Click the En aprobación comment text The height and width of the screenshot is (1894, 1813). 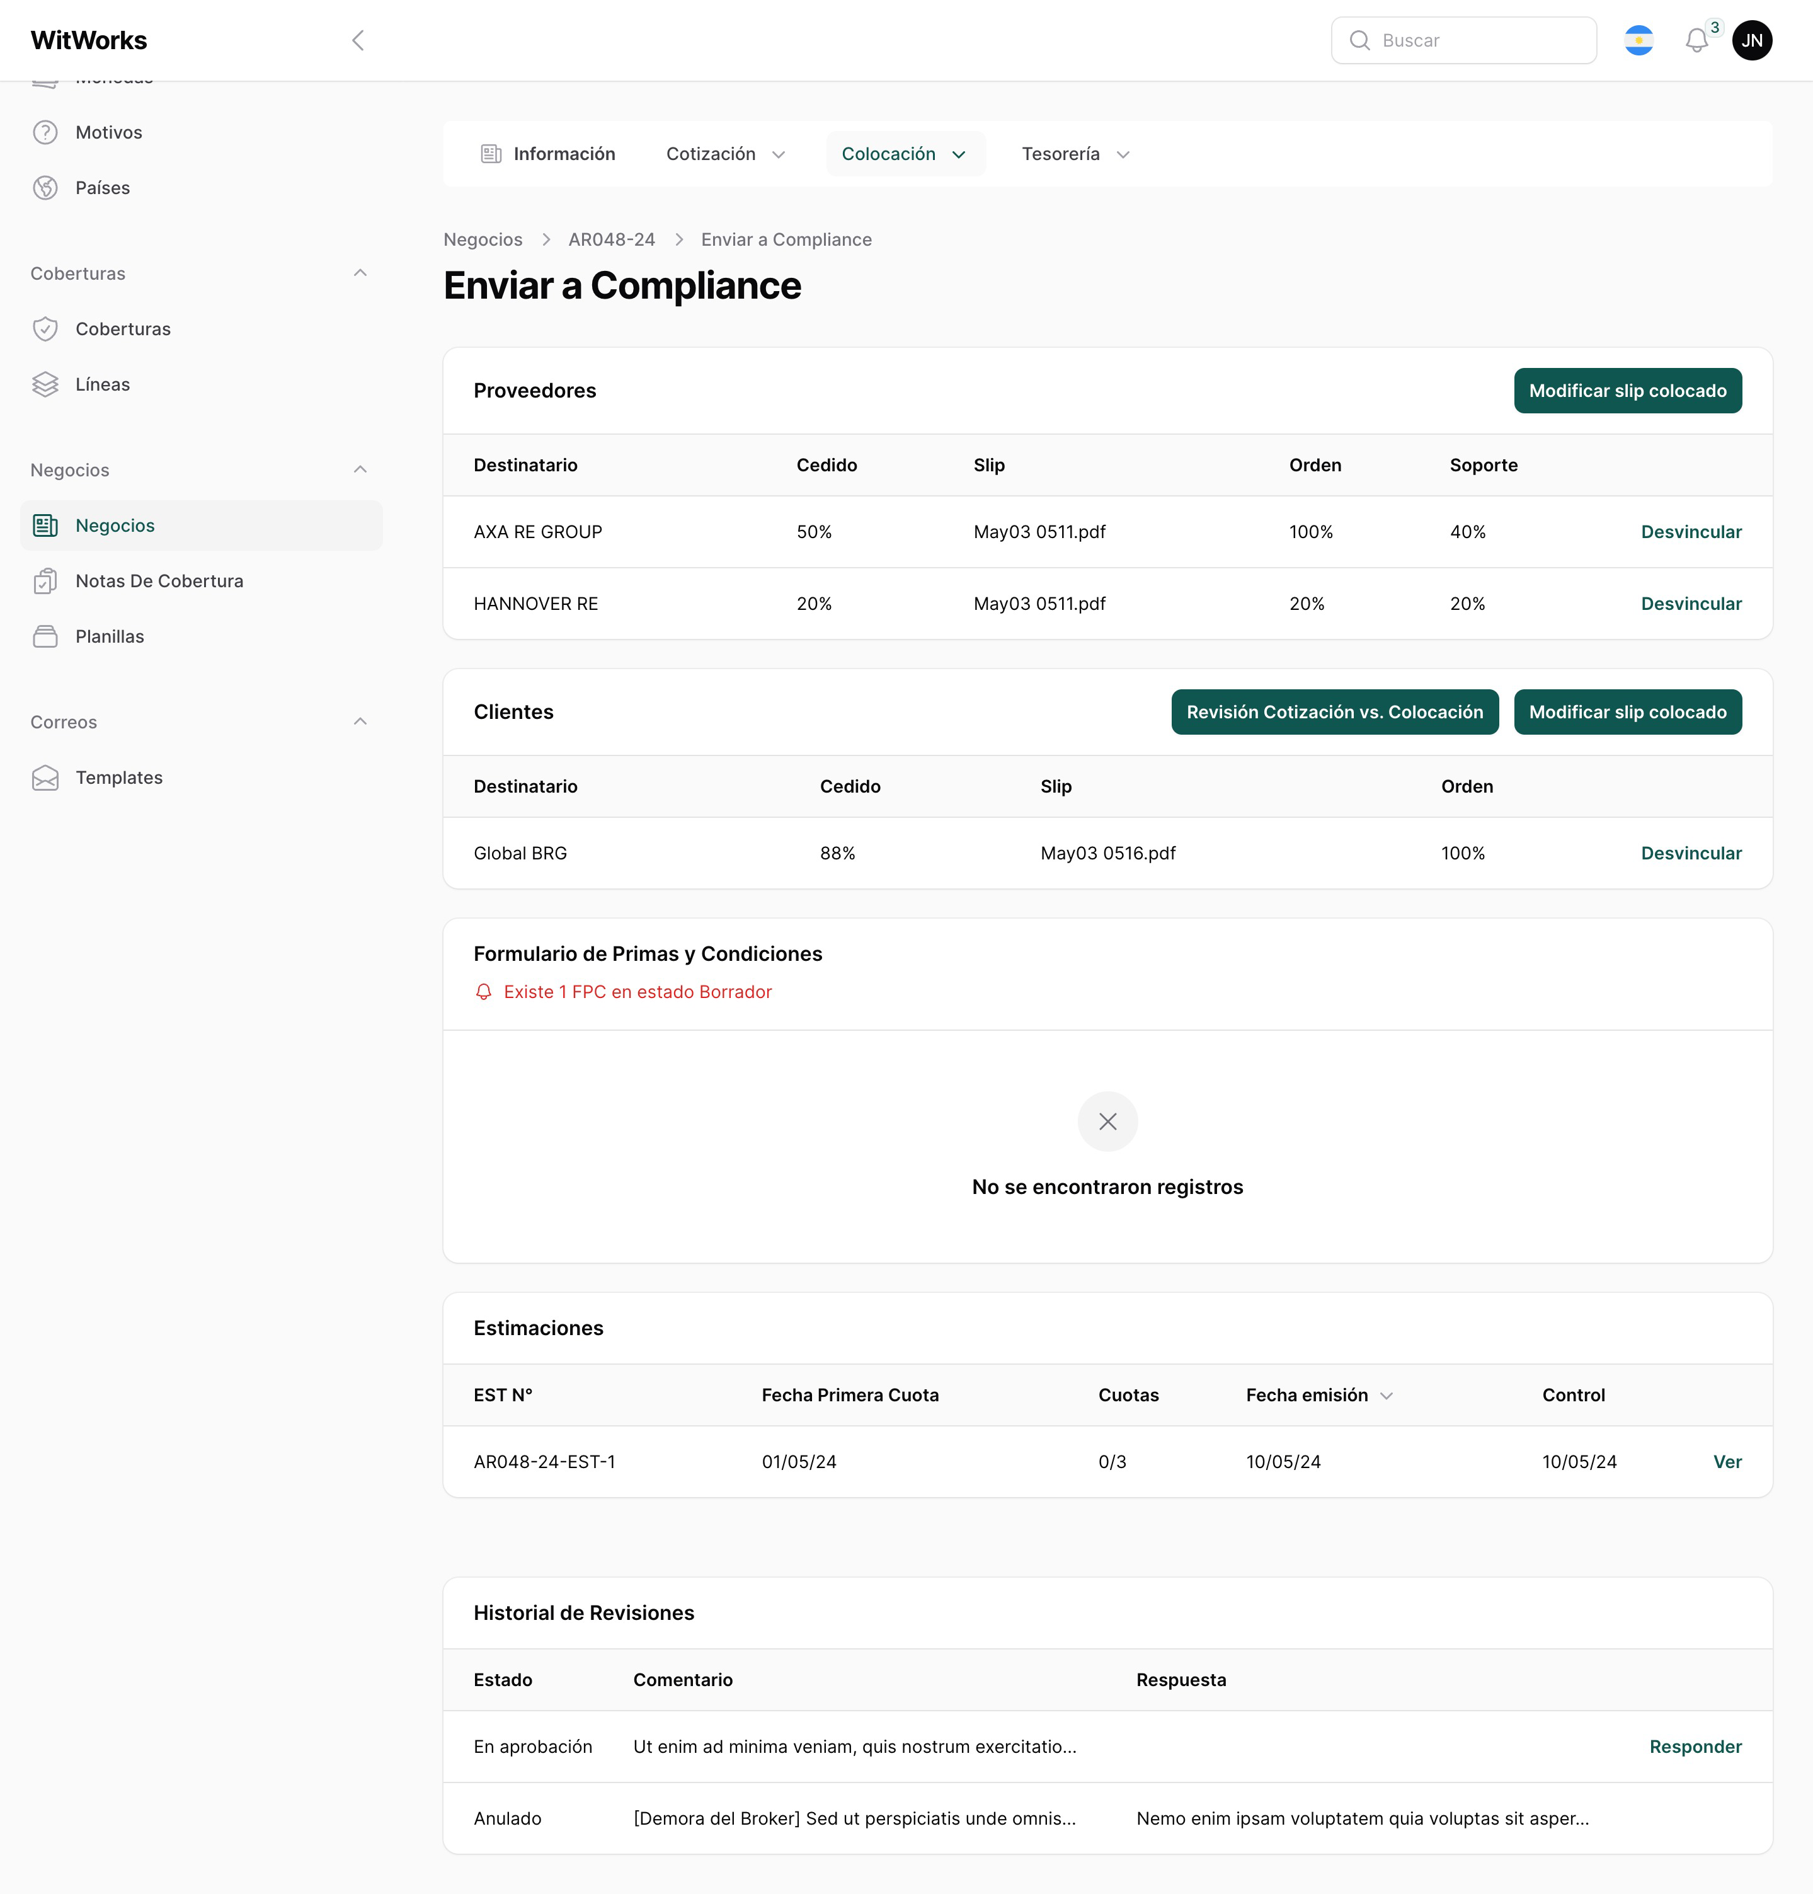(x=854, y=1747)
